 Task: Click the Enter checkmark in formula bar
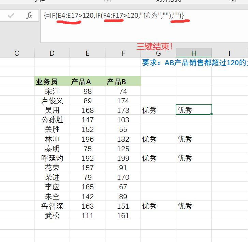click(11, 15)
